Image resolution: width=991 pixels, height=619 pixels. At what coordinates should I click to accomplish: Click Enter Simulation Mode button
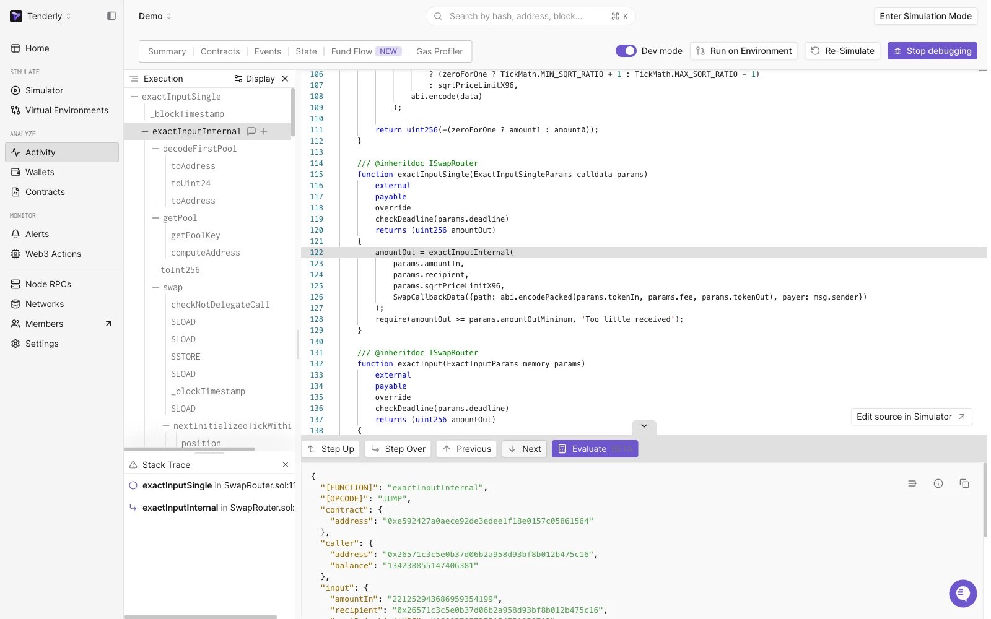(925, 16)
